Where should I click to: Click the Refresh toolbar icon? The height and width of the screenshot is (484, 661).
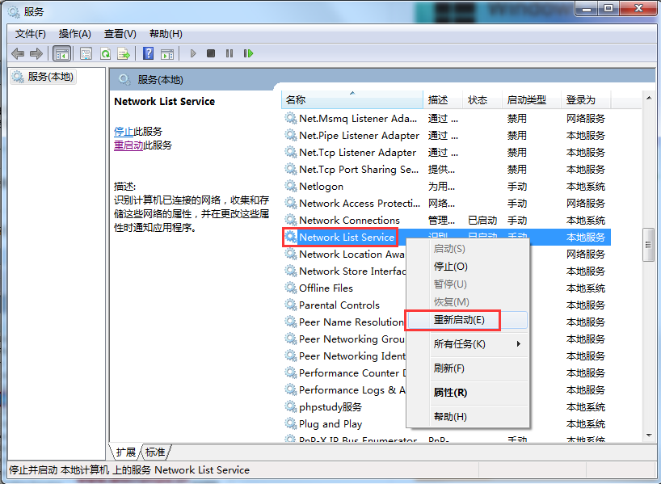coord(105,53)
